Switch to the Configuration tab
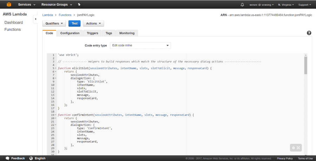Viewport: 316px width, 161px height. point(70,33)
